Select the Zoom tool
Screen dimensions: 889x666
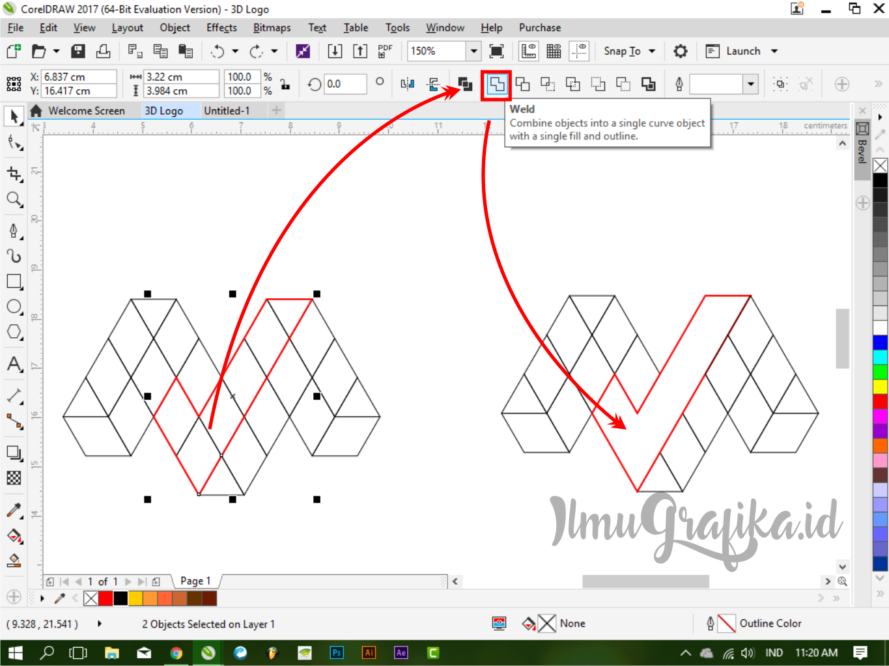pos(14,200)
